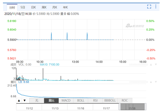Switch to the 日K tab
This screenshot has width=160, height=112.
(33, 8)
